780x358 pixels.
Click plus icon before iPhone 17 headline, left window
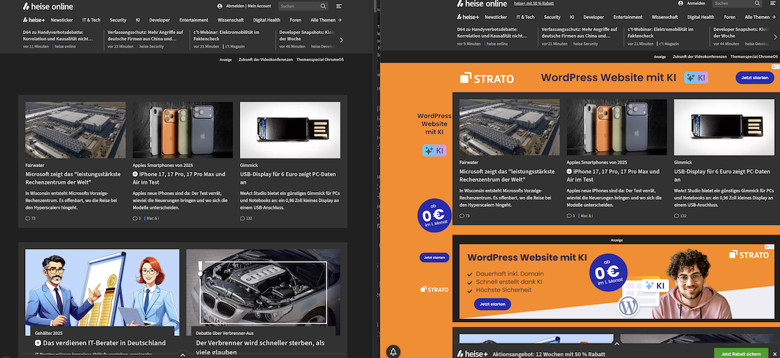(135, 174)
